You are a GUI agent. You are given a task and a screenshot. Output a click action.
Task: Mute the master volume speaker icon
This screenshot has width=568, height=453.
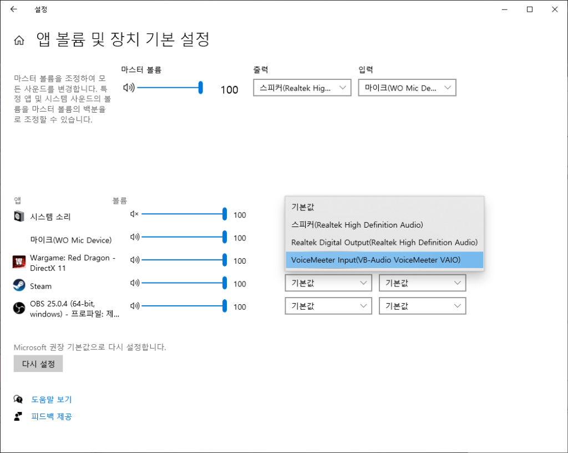(129, 87)
